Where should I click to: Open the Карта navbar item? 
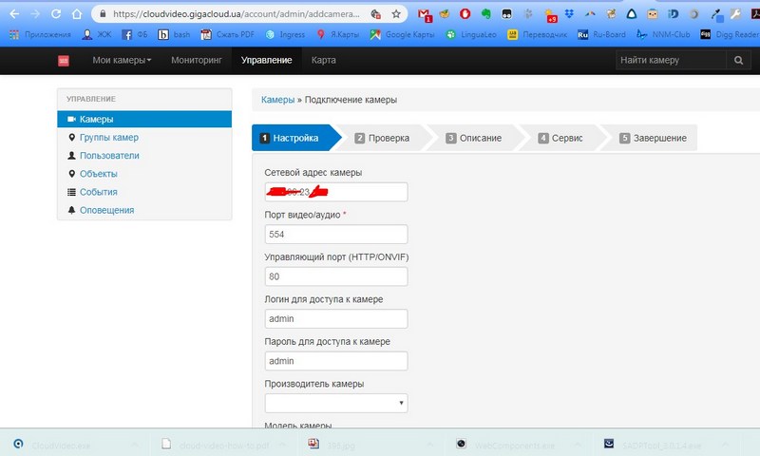[324, 61]
